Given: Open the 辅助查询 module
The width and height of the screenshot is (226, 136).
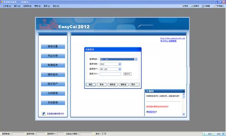Looking at the screenshot, I should click(x=53, y=75).
